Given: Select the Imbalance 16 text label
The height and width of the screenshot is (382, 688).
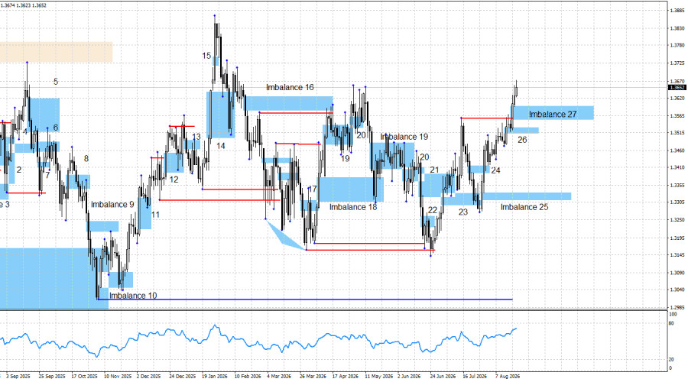Looking at the screenshot, I should pos(290,87).
